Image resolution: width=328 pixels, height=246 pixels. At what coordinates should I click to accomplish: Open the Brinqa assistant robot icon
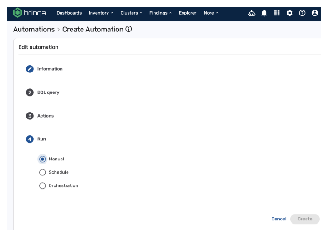click(x=251, y=13)
